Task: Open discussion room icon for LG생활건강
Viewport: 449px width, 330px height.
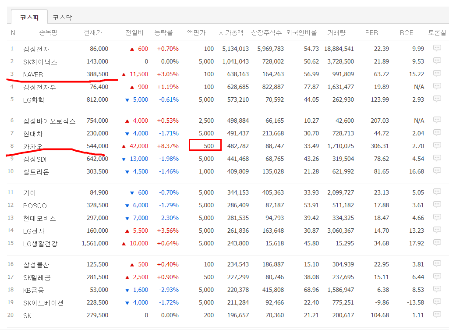Action: 437,243
